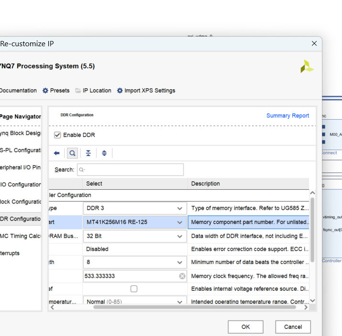Open the Summary Report link
Image resolution: width=342 pixels, height=336 pixels.
tap(288, 115)
